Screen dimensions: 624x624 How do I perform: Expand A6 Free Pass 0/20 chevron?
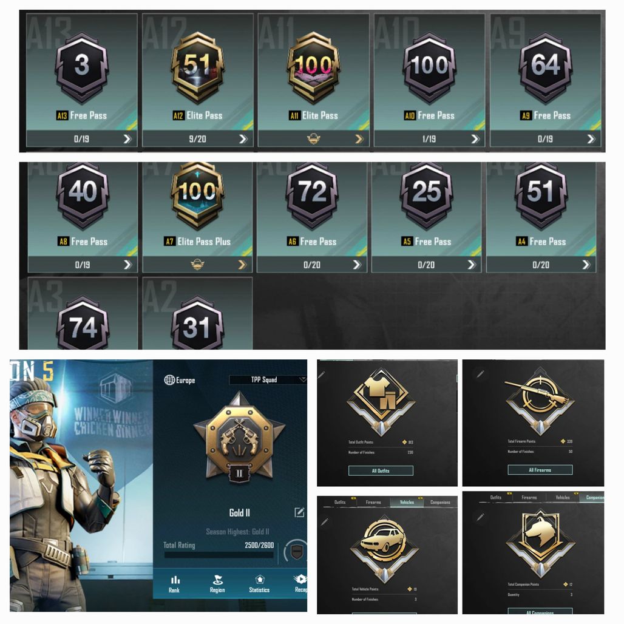click(357, 265)
